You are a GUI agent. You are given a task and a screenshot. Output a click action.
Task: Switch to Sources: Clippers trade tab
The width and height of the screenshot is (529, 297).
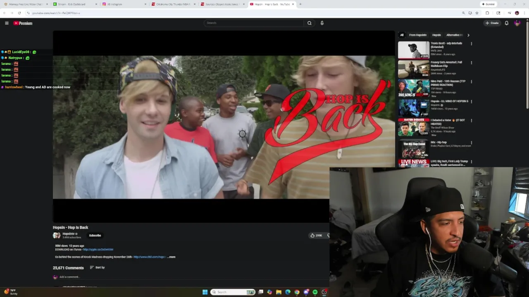(222, 4)
